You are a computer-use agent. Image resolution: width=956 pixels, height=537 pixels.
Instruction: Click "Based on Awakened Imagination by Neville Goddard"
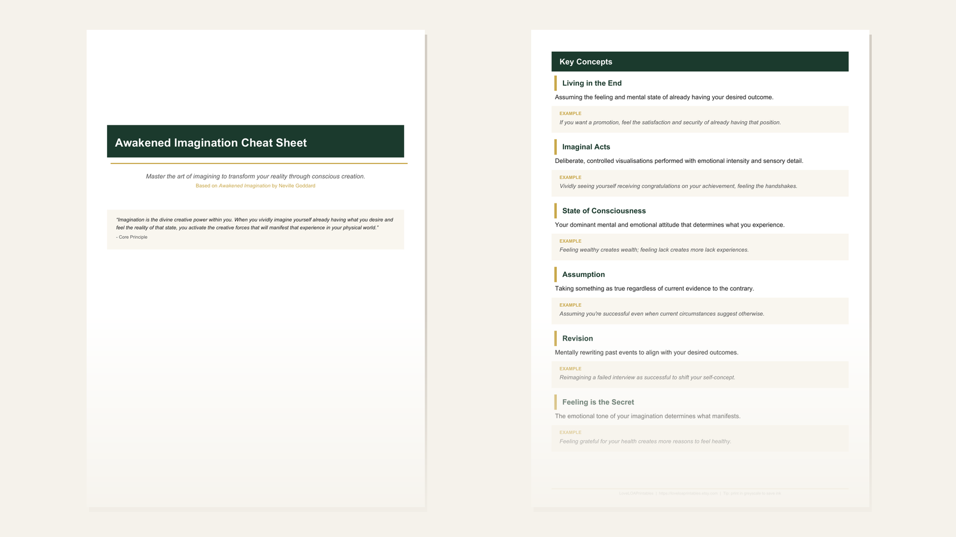point(255,186)
